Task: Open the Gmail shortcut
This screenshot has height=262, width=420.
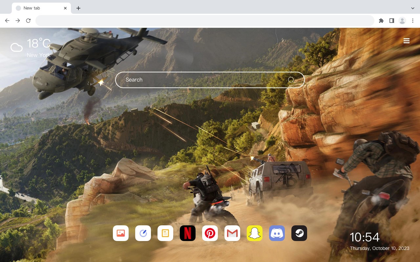Action: pos(232,233)
